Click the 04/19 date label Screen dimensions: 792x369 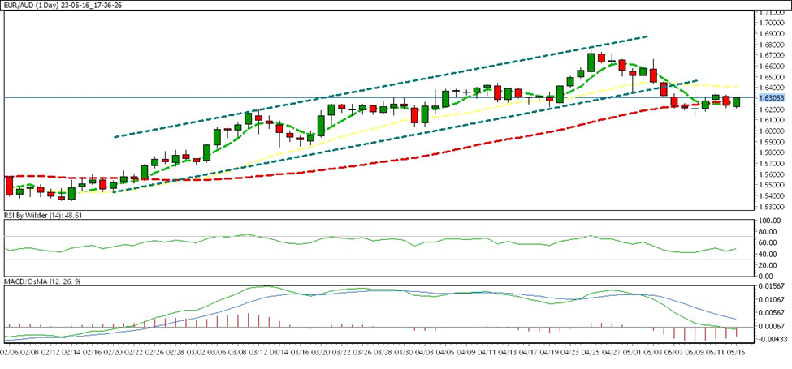click(548, 352)
